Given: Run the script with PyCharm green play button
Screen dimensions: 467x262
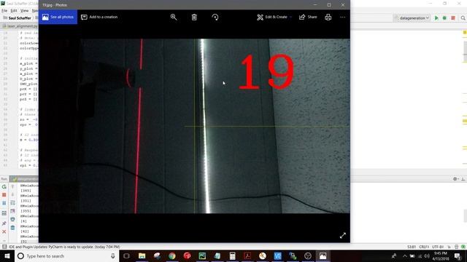Looking at the screenshot, I should pos(436,17).
